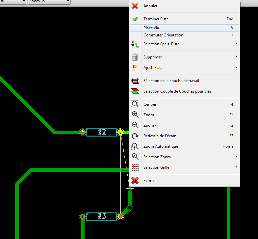Click the R2 resistor footprint label
Image resolution: width=258 pixels, height=239 pixels.
[x=101, y=132]
